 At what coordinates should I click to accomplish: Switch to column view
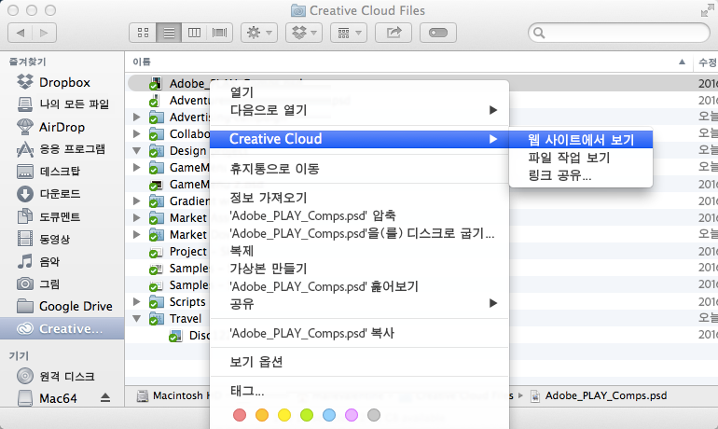[x=195, y=33]
